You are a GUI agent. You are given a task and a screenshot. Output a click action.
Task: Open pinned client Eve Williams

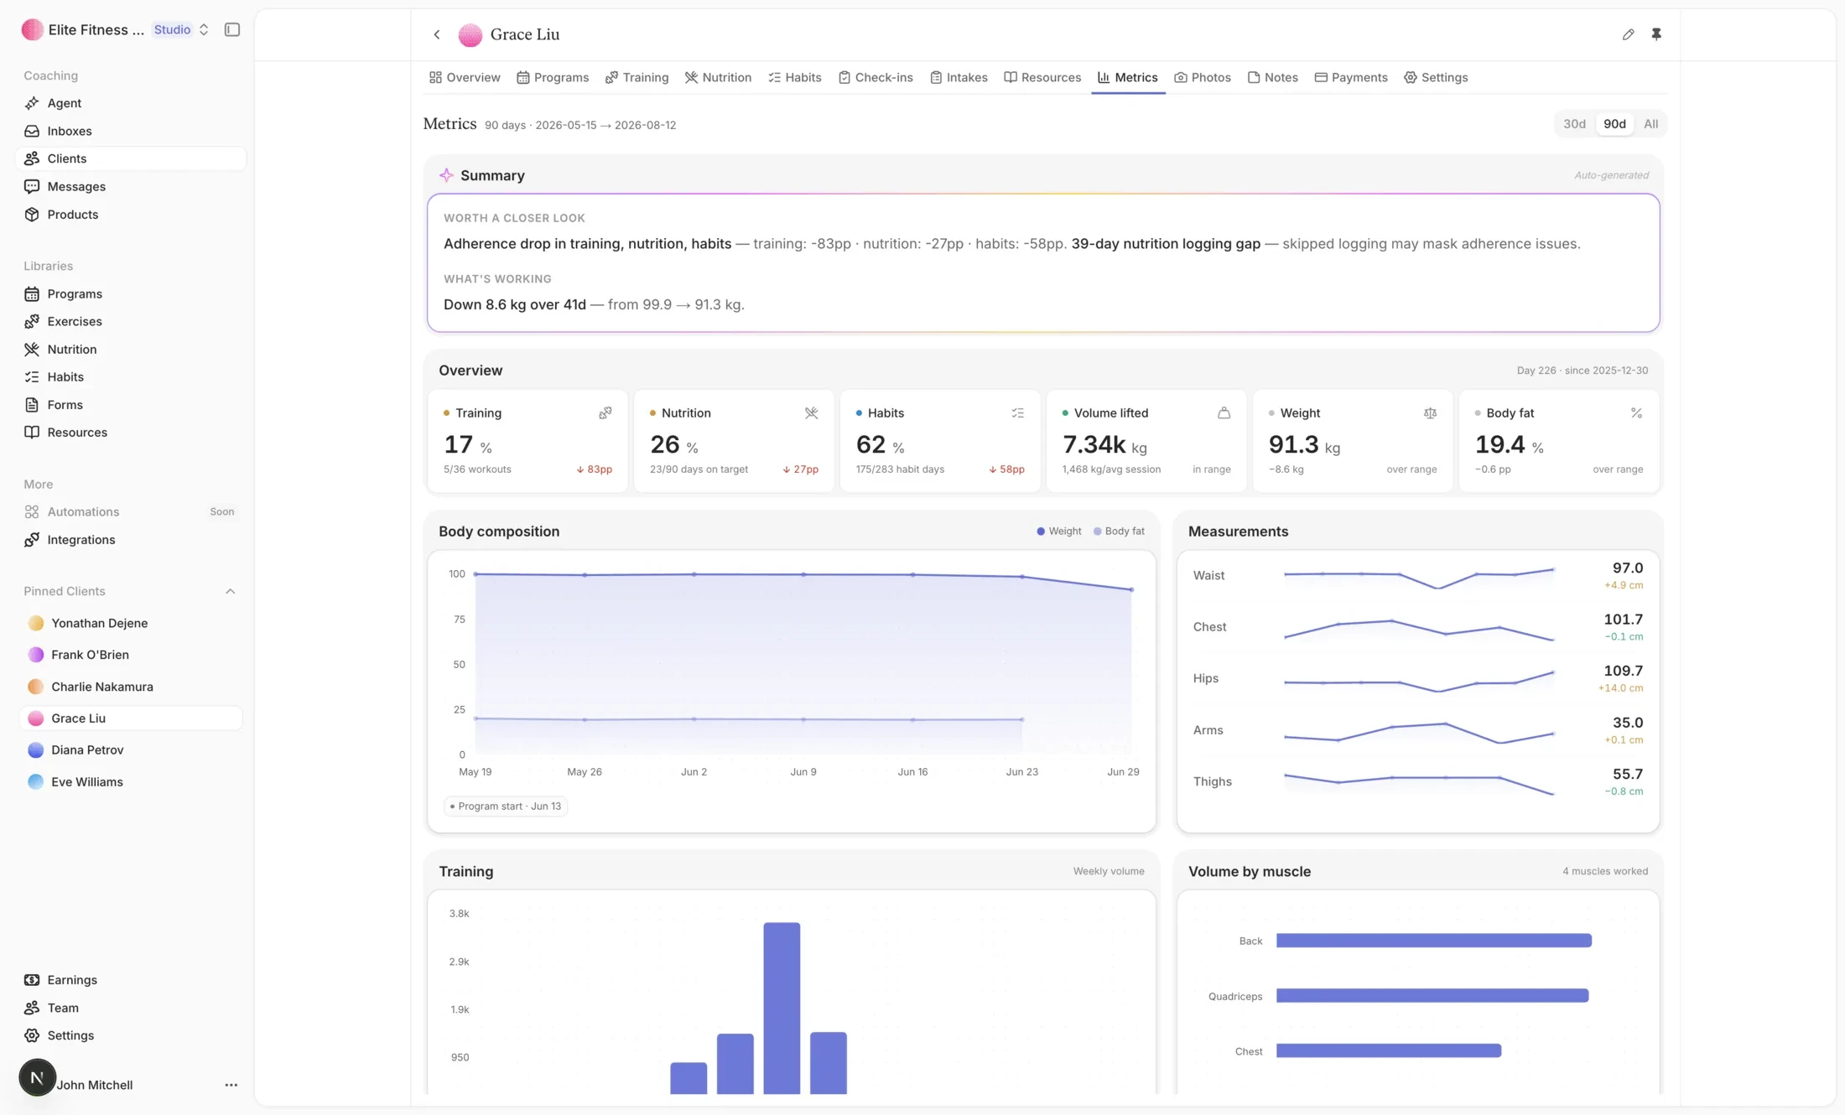pyautogui.click(x=131, y=782)
